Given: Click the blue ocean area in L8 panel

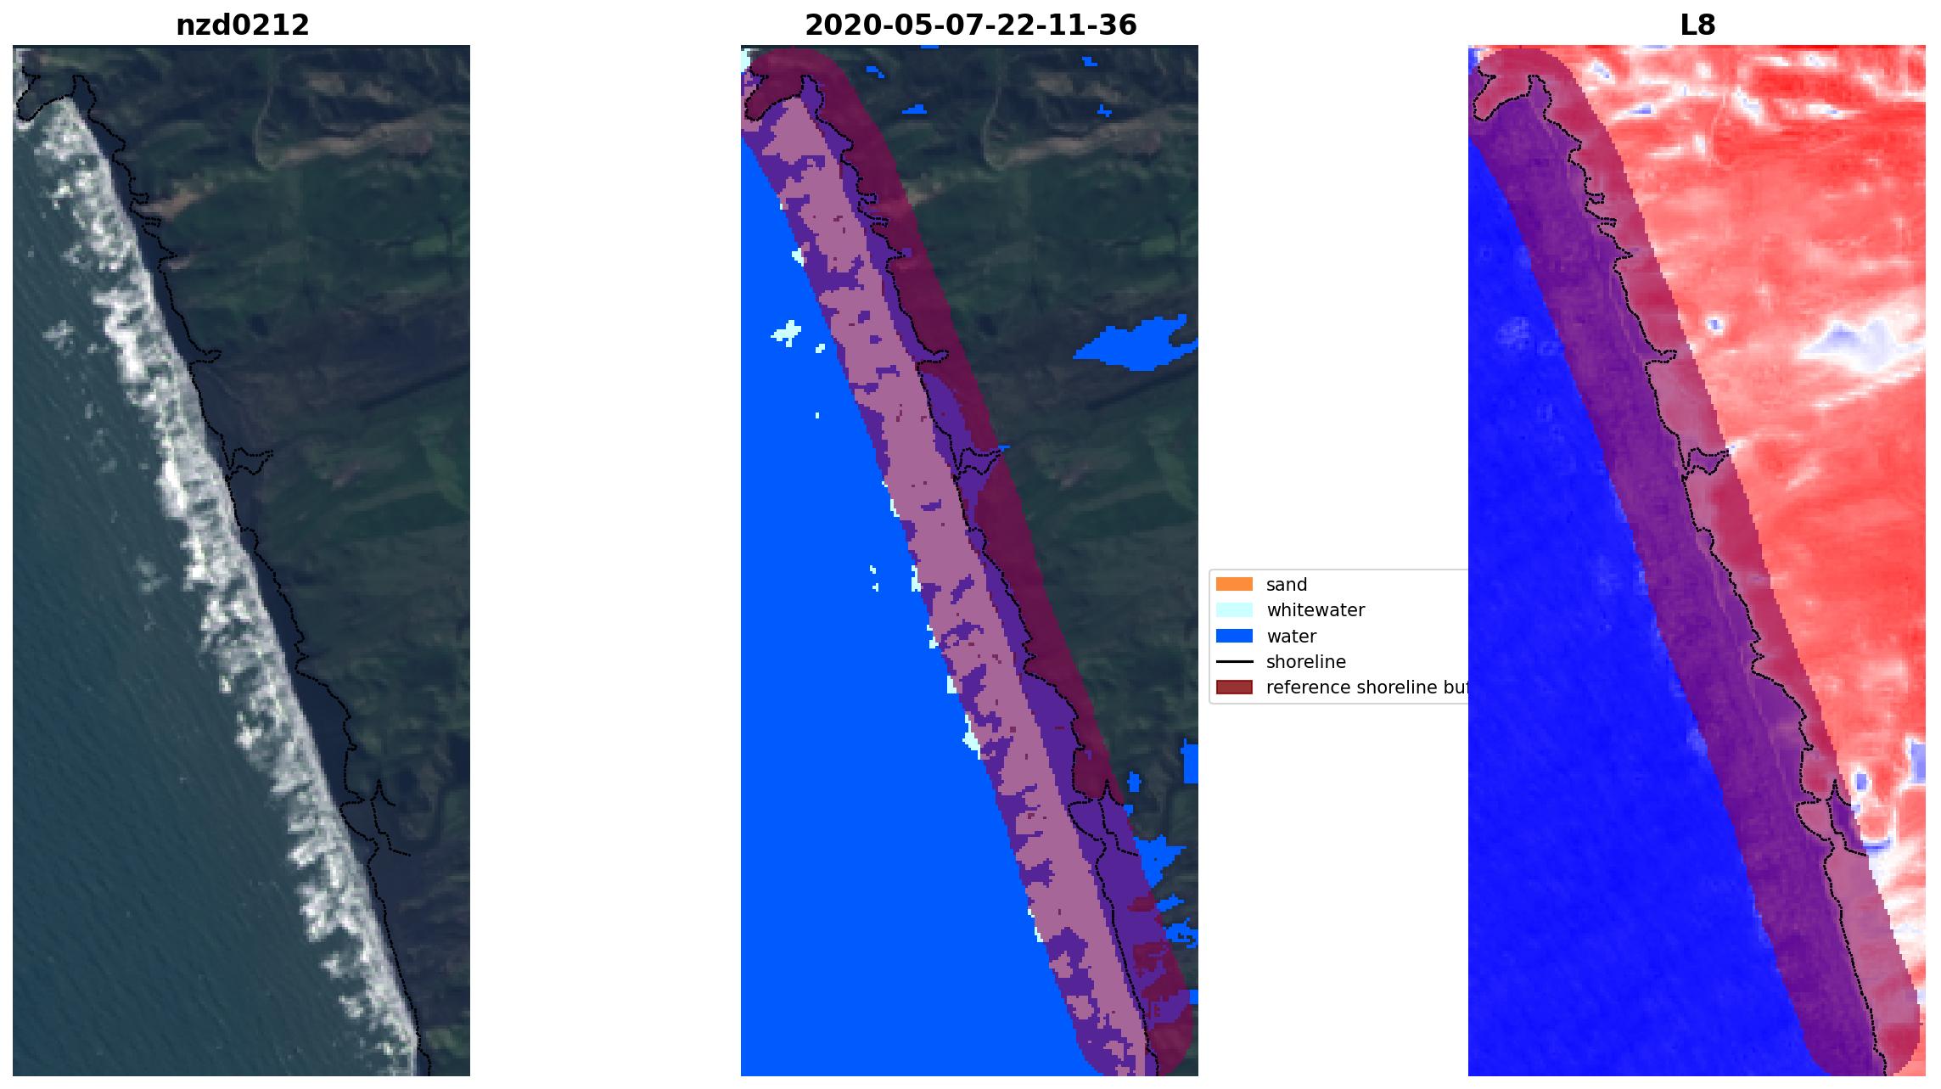Looking at the screenshot, I should point(1528,679).
